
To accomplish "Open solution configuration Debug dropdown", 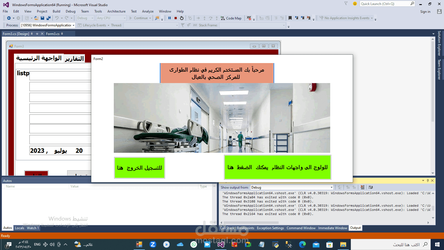I will (x=85, y=18).
